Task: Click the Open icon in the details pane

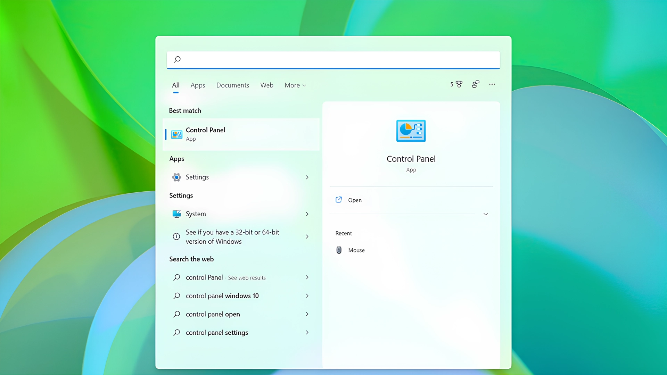Action: click(339, 200)
